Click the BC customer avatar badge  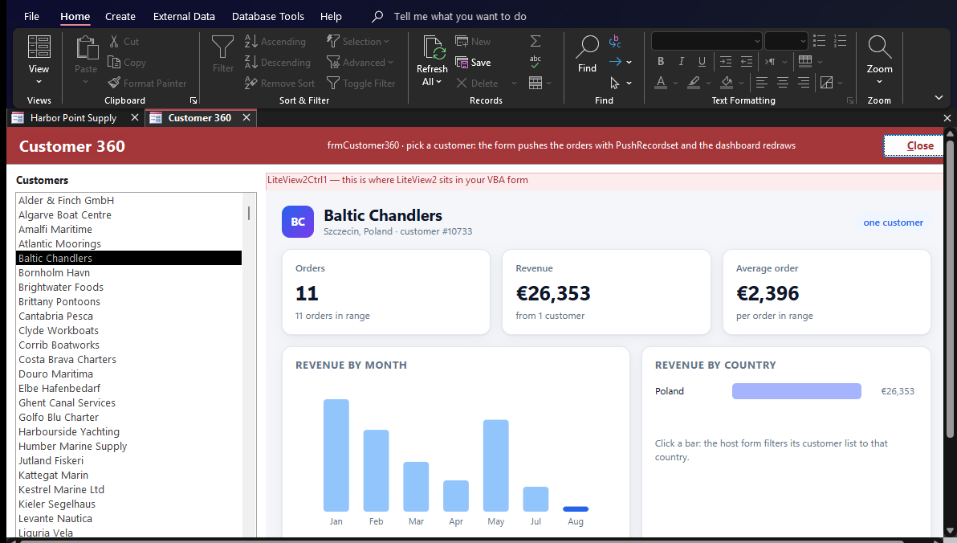298,222
